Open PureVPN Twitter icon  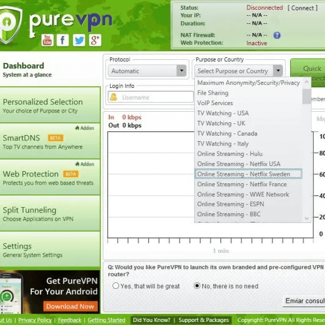(x=79, y=40)
